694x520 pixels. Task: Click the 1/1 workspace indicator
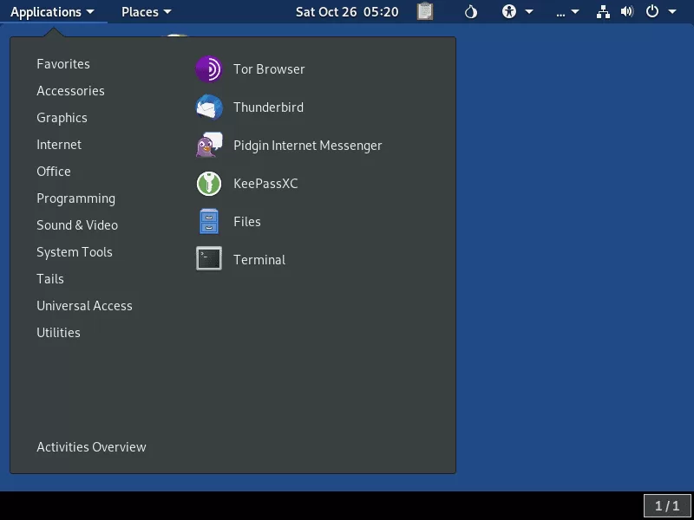click(x=667, y=505)
